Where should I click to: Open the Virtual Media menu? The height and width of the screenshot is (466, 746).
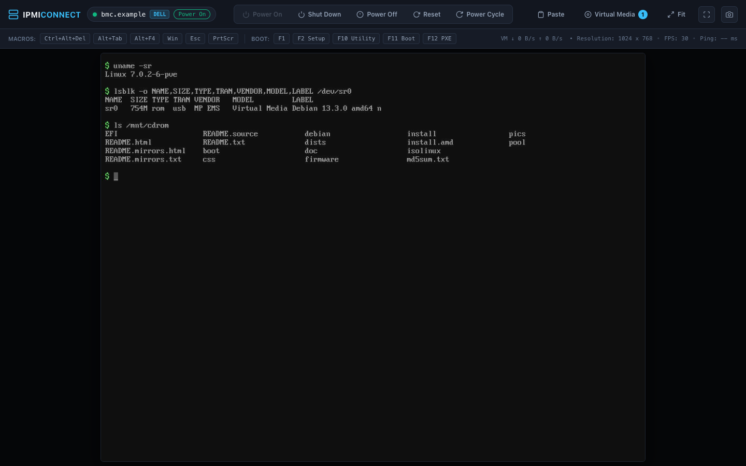[615, 14]
